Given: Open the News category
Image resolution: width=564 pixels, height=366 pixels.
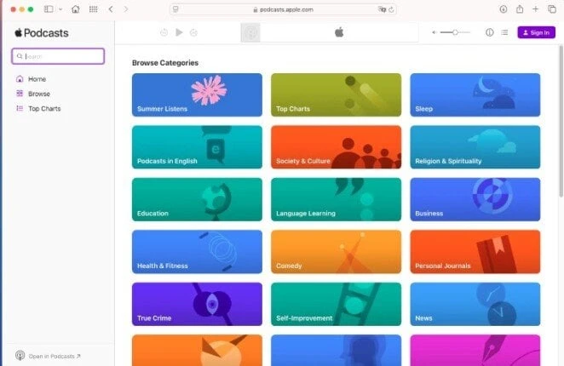Looking at the screenshot, I should 475,304.
